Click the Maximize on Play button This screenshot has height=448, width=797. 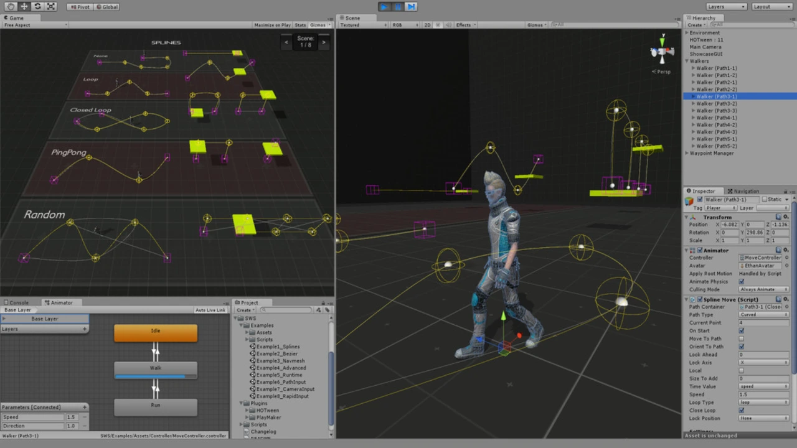click(x=273, y=25)
